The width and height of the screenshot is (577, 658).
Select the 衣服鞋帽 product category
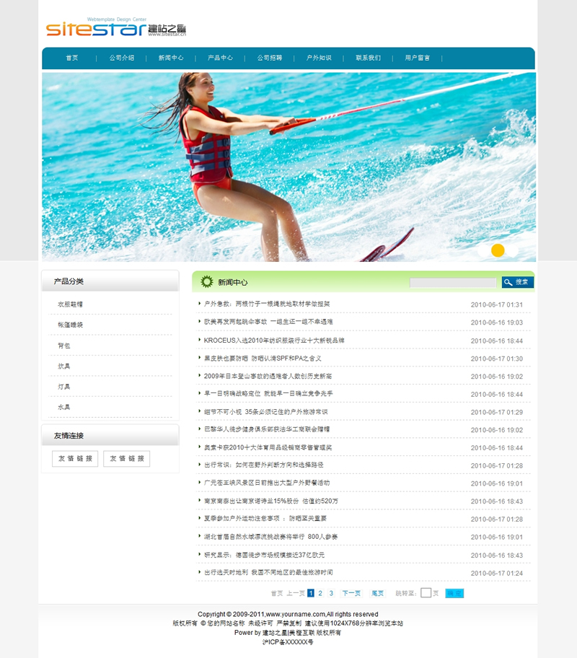(71, 304)
